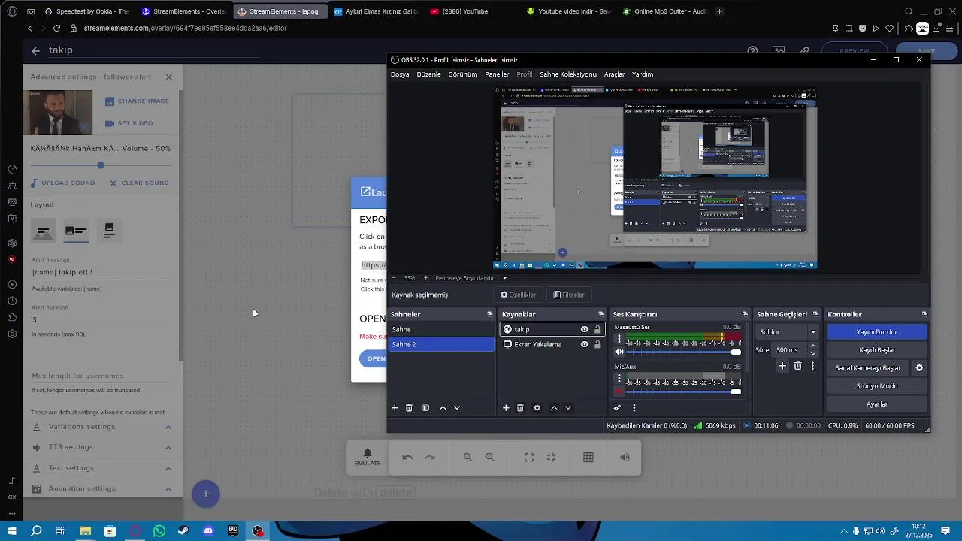The height and width of the screenshot is (541, 962).
Task: Adjust the alert Volume slider
Action: [101, 165]
